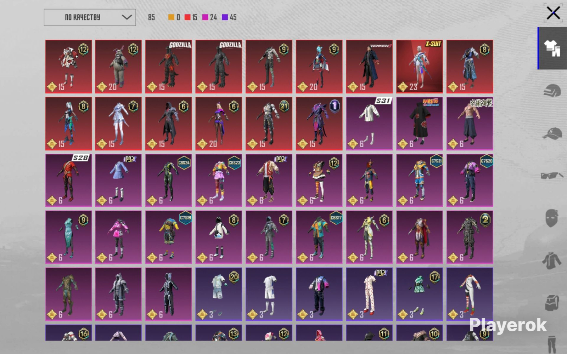
Task: Select the polka dot pajamas outfit
Action: (369, 294)
